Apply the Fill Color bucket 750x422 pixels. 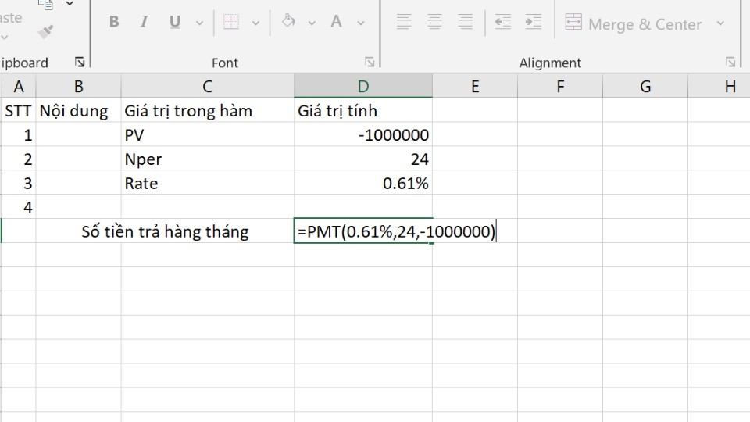[288, 21]
